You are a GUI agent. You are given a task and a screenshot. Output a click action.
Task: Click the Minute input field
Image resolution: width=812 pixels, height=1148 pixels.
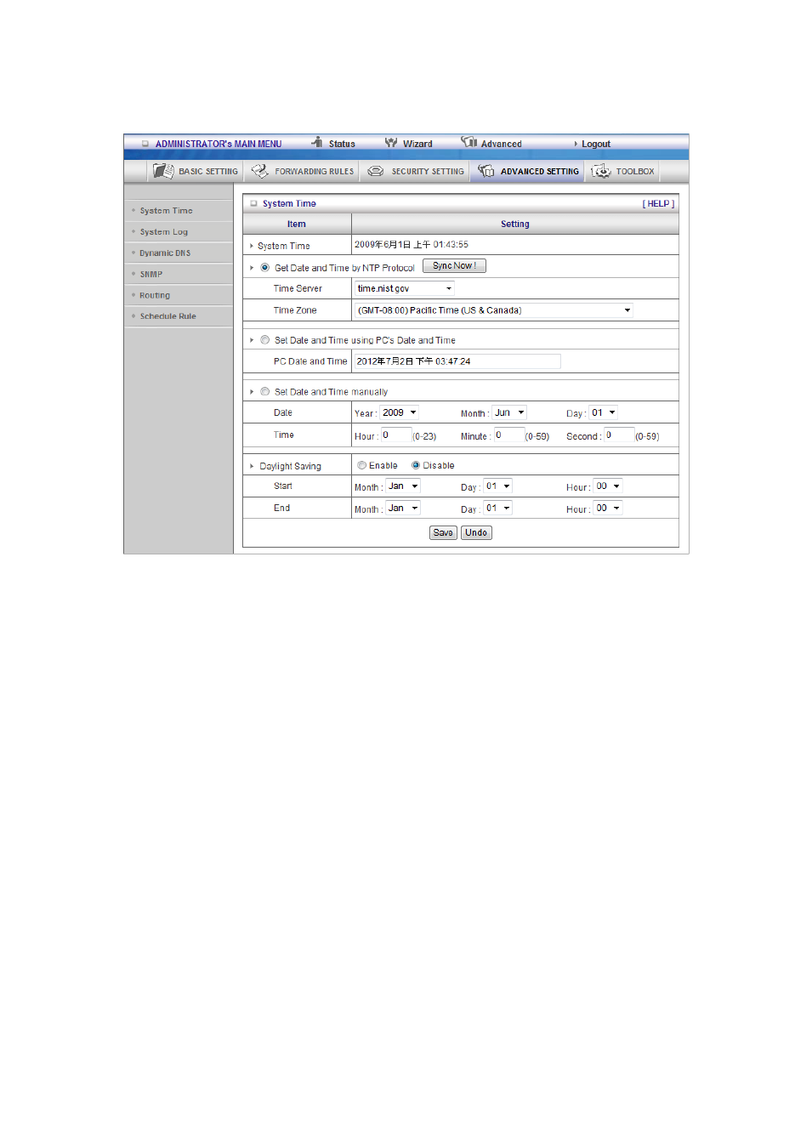tap(508, 435)
